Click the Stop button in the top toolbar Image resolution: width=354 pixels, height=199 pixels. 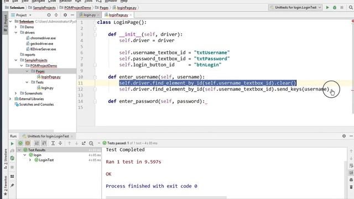342,7
